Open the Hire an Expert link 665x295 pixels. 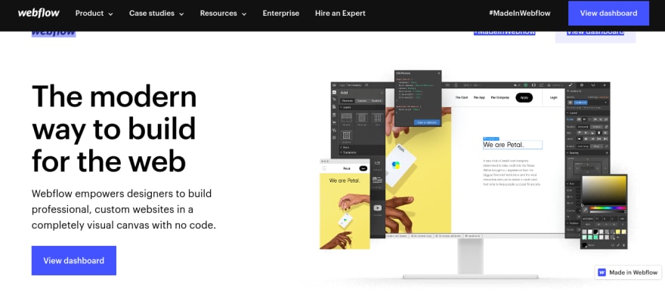tap(340, 14)
